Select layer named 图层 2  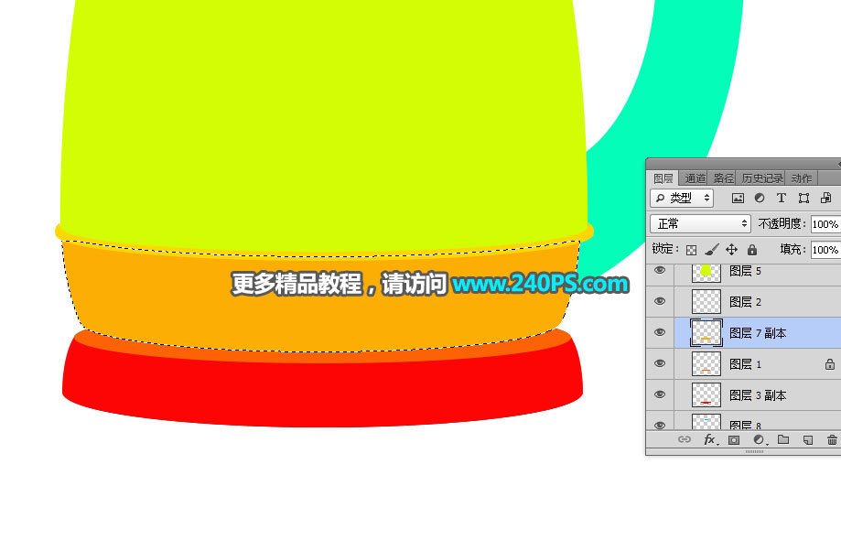click(x=745, y=302)
